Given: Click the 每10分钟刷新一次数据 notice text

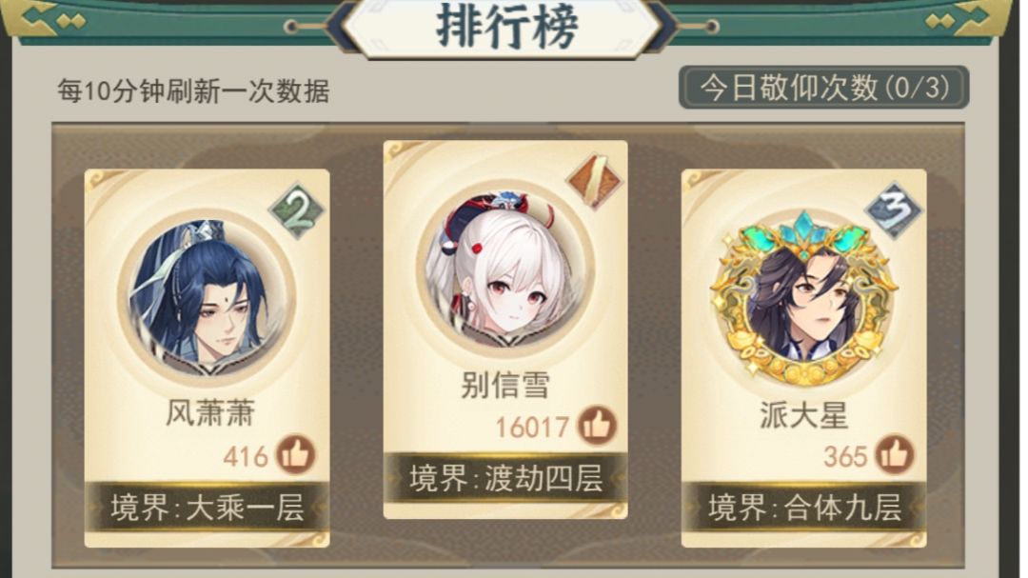Looking at the screenshot, I should click(193, 90).
